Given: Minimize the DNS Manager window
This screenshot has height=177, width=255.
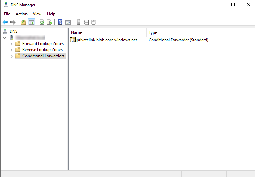Looking at the screenshot, I should point(218,5).
